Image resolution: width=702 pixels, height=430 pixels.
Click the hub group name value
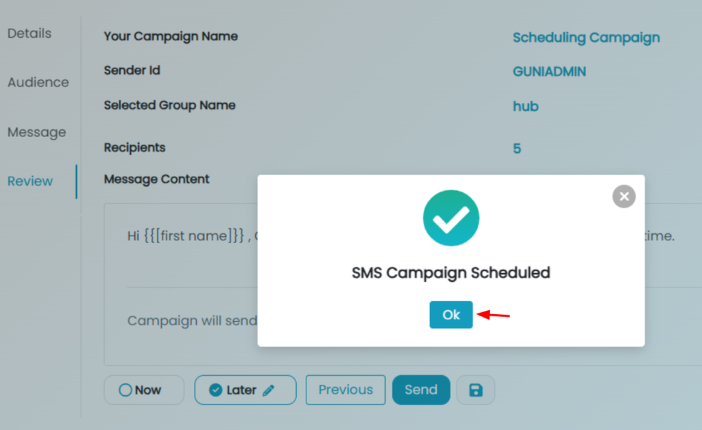tap(526, 106)
